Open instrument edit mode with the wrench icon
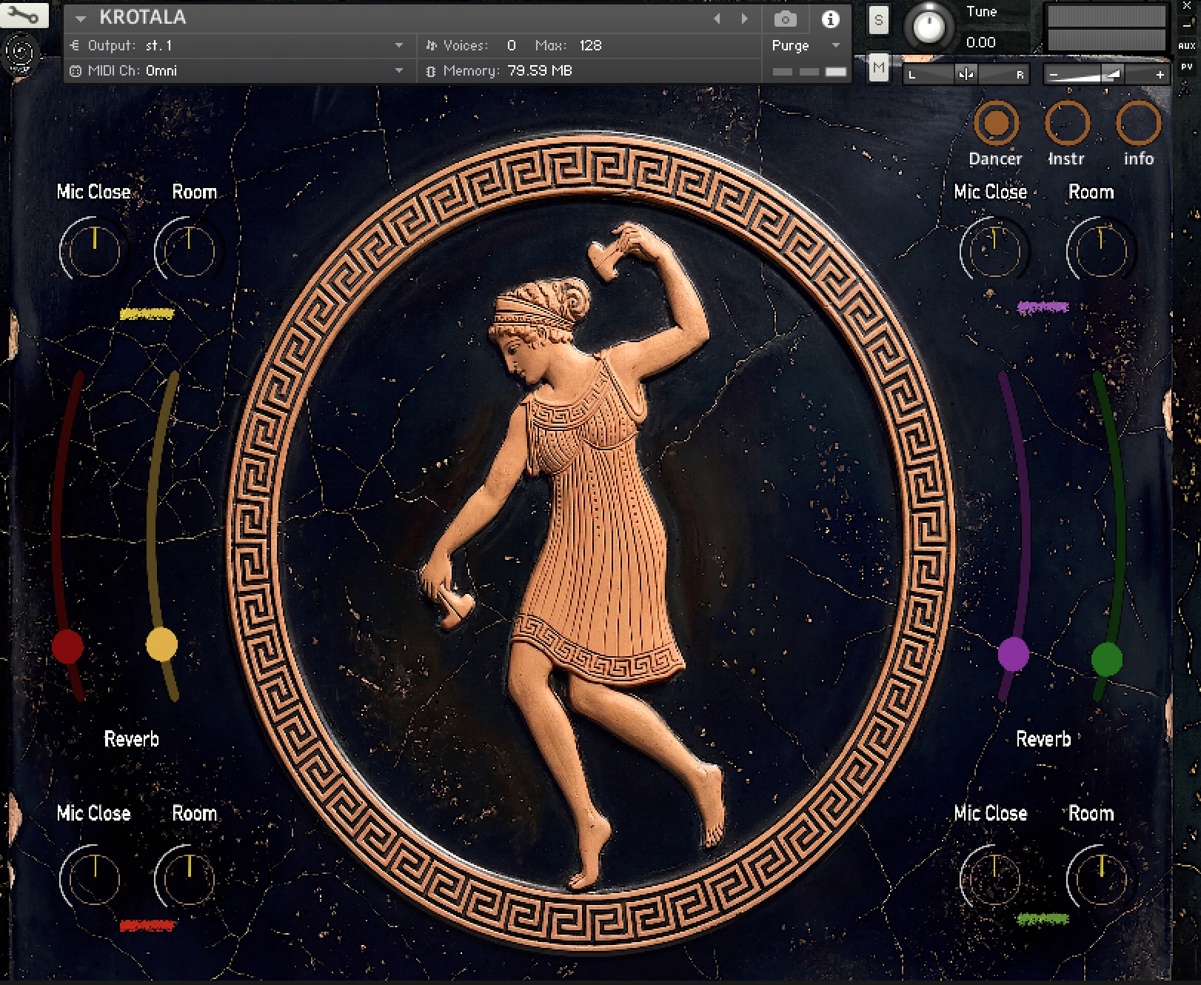This screenshot has width=1201, height=985. (x=24, y=15)
